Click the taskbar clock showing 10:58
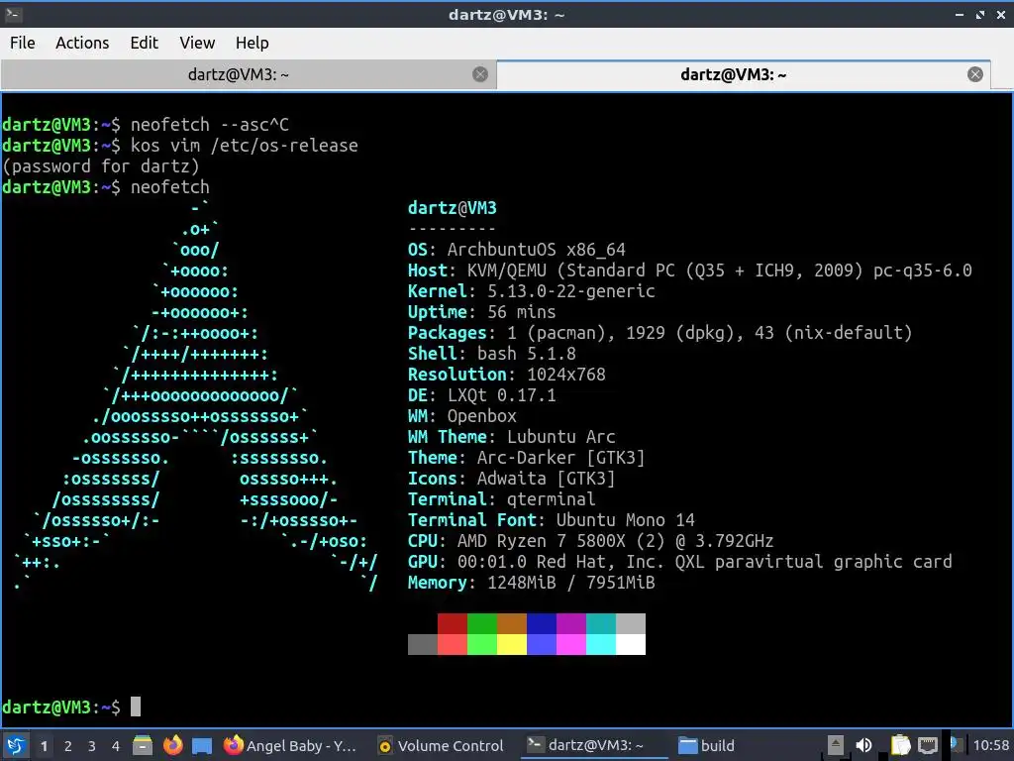The height and width of the screenshot is (761, 1014). click(x=990, y=745)
